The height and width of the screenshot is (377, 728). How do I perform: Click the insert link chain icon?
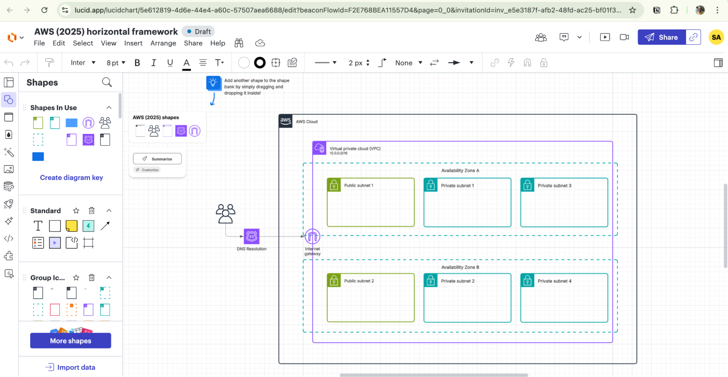(495, 63)
